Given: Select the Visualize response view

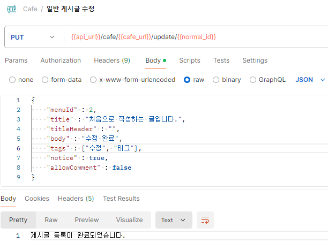Looking at the screenshot, I should [129, 220].
